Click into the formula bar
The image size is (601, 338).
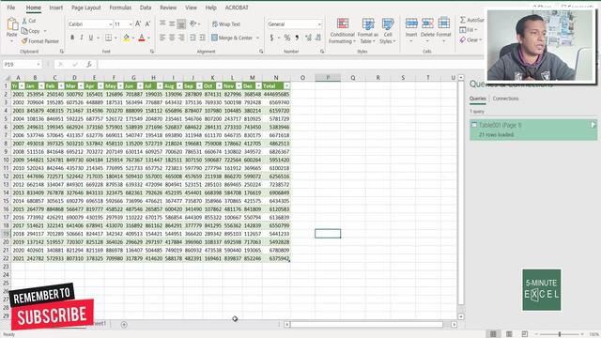(x=291, y=65)
